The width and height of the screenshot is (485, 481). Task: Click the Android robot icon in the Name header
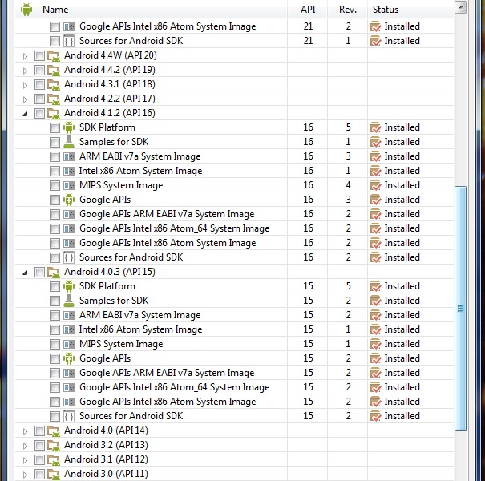[26, 10]
